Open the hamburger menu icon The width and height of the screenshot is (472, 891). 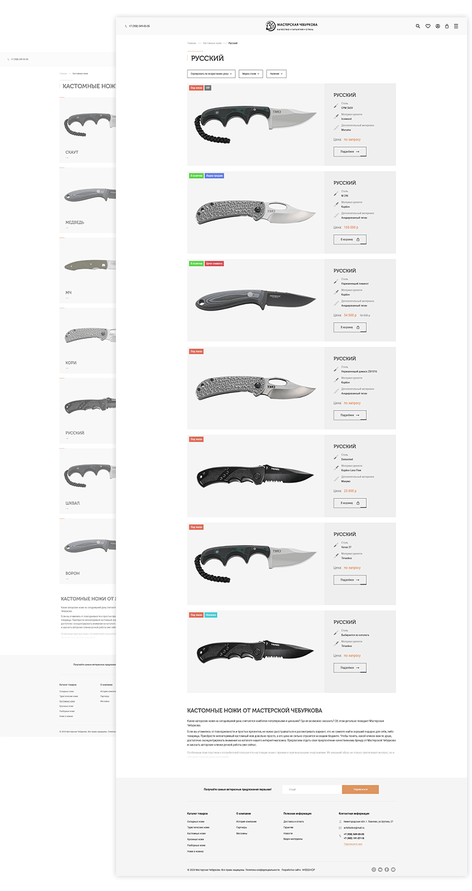point(456,26)
